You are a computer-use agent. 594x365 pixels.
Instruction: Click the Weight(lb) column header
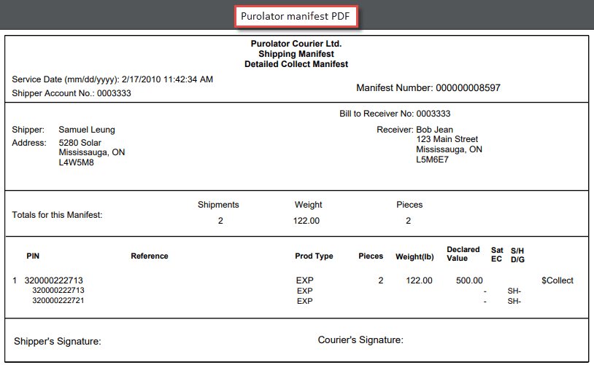tap(414, 256)
